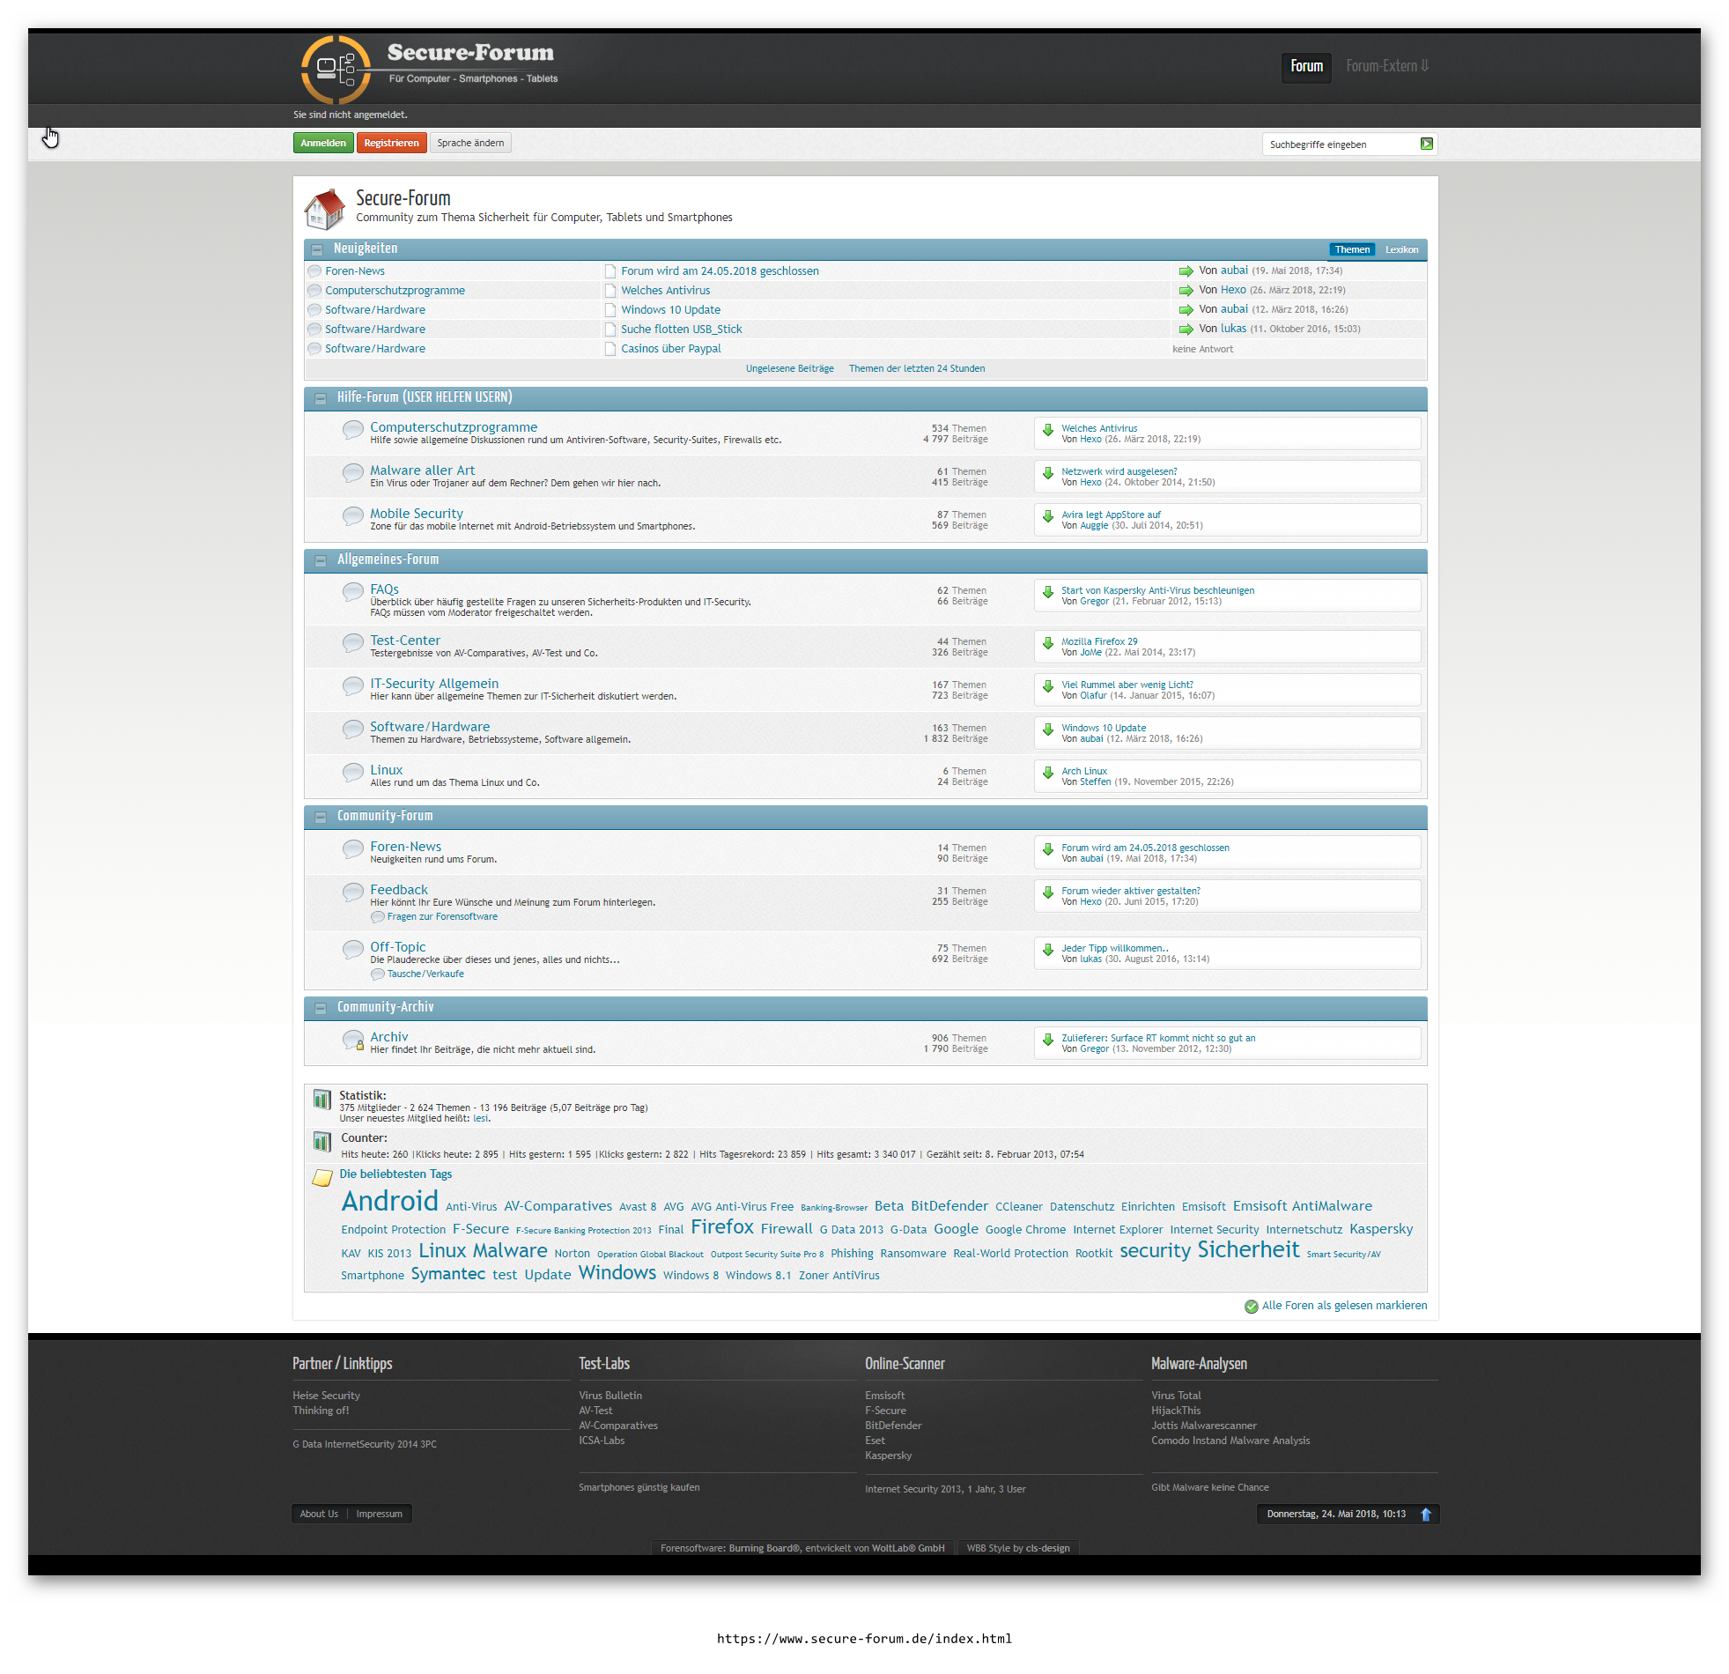Open cls-design footer link
This screenshot has width=1729, height=1674.
(1047, 1549)
